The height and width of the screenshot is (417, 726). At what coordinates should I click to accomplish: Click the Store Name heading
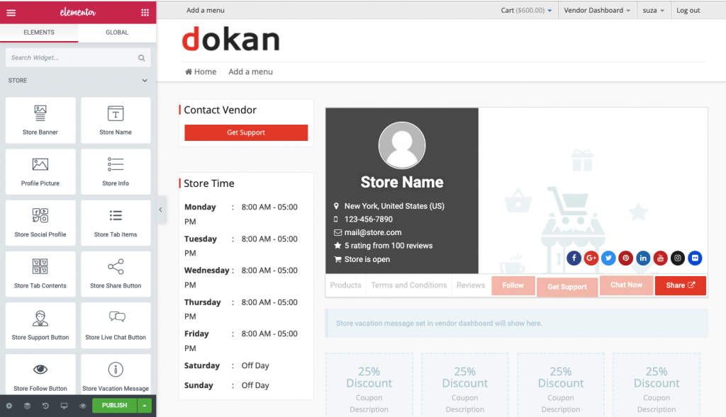tap(402, 182)
